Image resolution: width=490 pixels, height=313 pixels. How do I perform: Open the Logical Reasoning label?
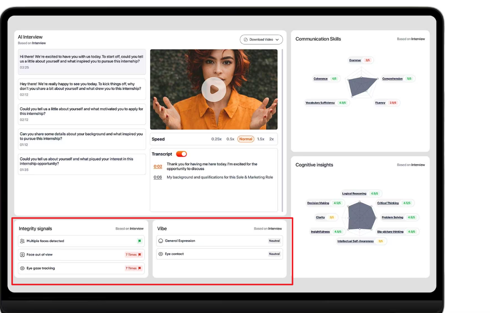click(x=354, y=194)
